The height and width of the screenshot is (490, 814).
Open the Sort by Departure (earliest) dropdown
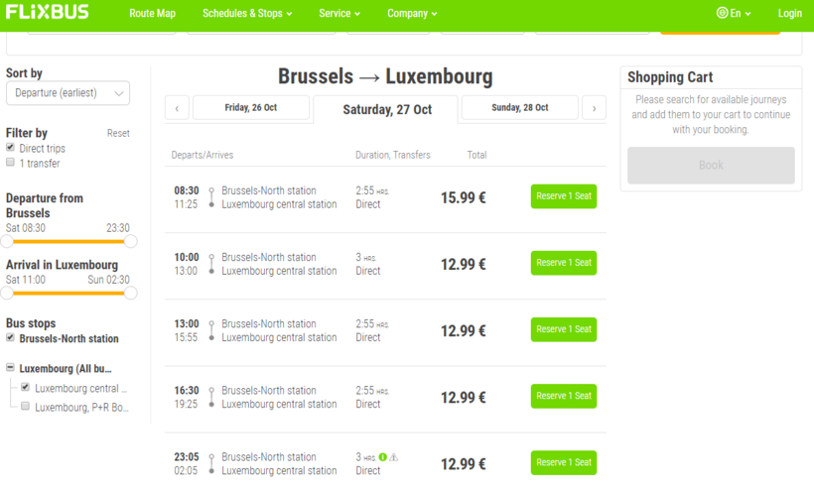(x=68, y=93)
